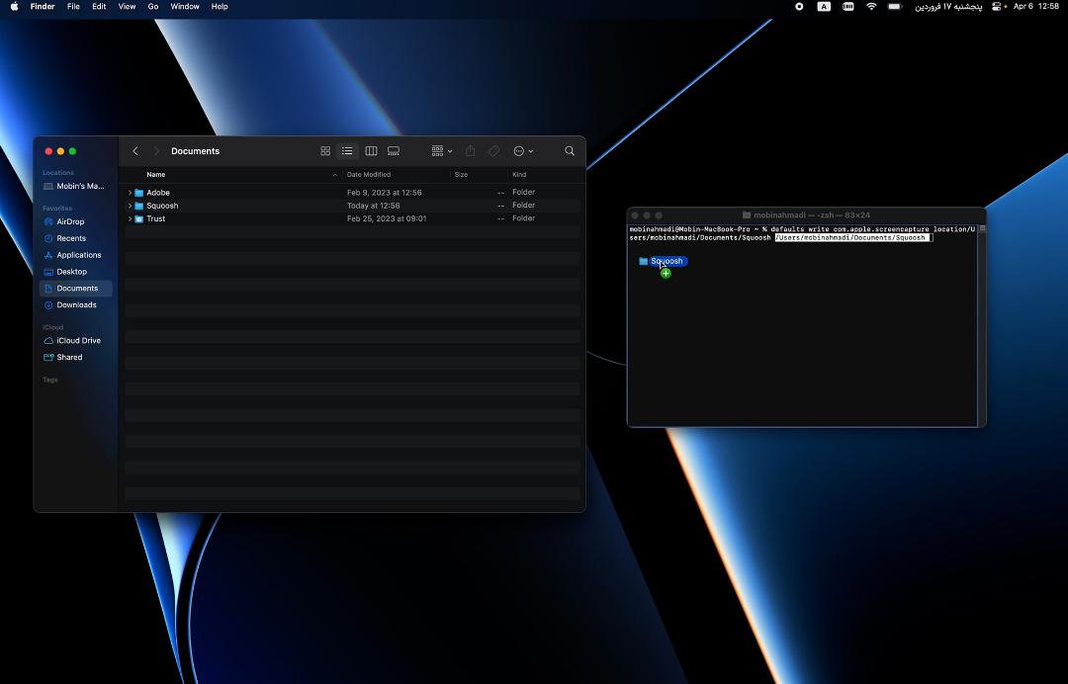
Task: Select the Adobe folder row
Action: click(352, 193)
